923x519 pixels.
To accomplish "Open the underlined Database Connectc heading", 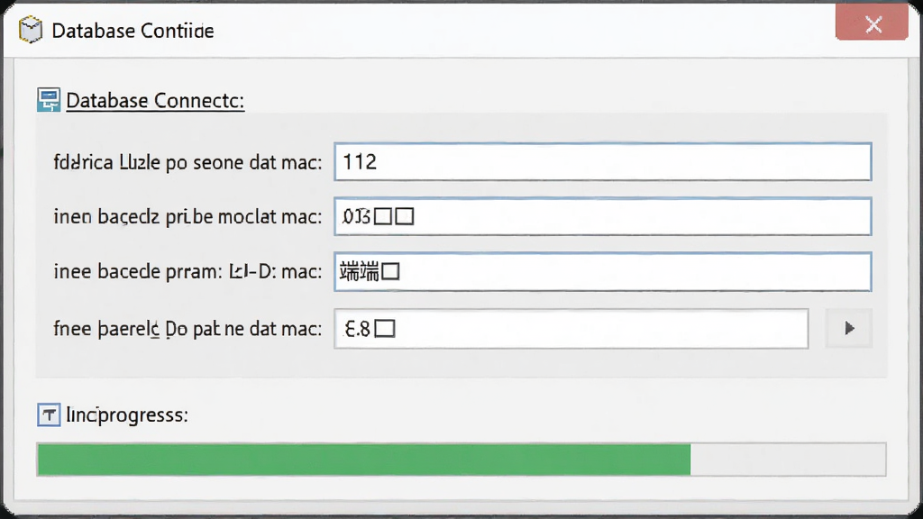I will coord(155,101).
